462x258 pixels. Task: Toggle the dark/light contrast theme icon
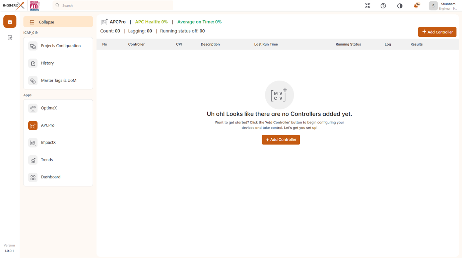[400, 6]
